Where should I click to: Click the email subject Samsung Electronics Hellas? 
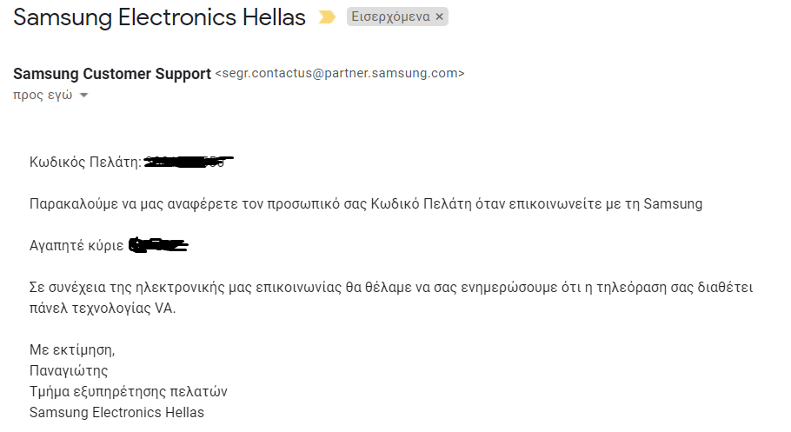tap(159, 17)
